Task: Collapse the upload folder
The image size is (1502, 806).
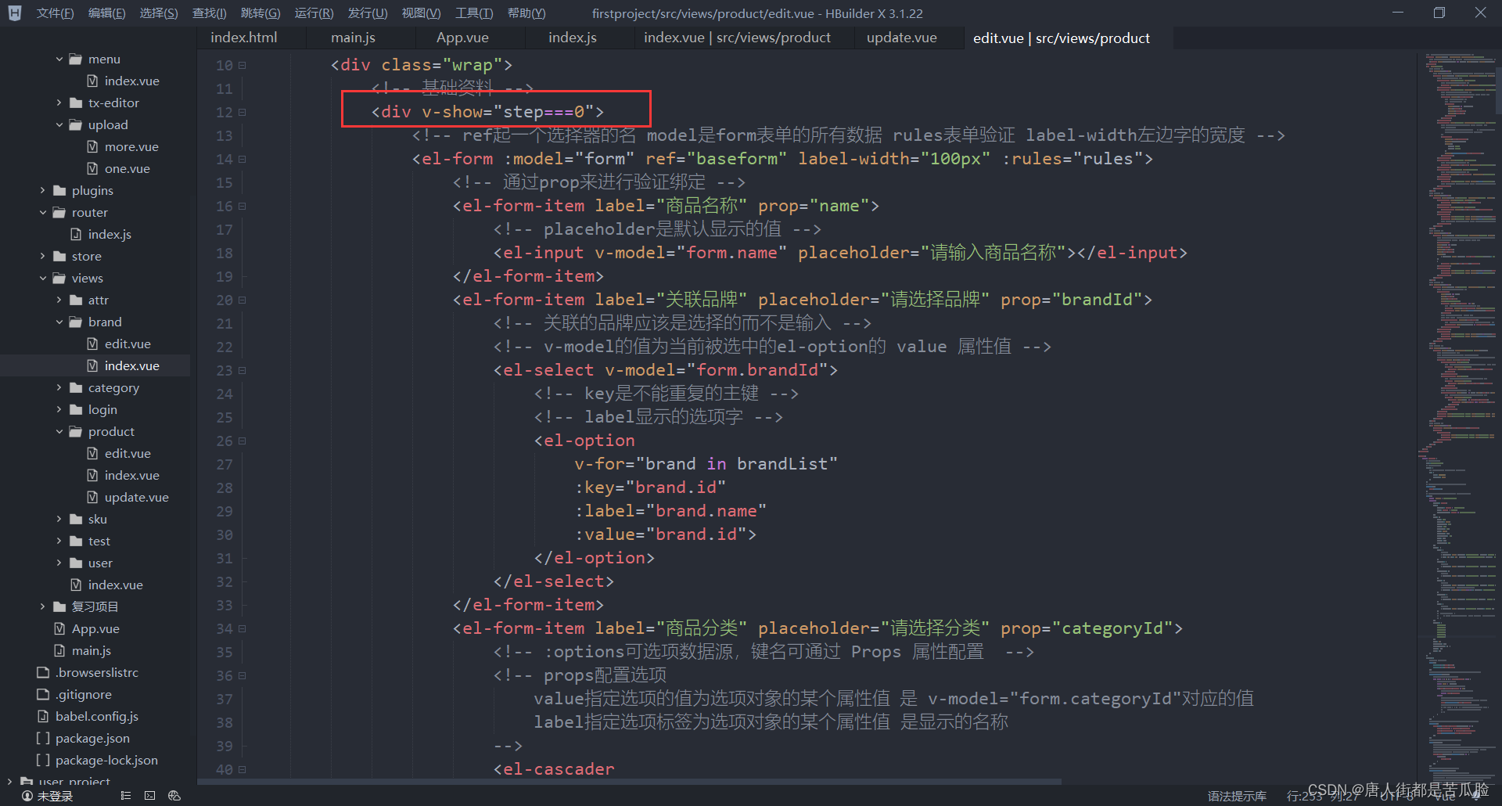Action: point(59,124)
